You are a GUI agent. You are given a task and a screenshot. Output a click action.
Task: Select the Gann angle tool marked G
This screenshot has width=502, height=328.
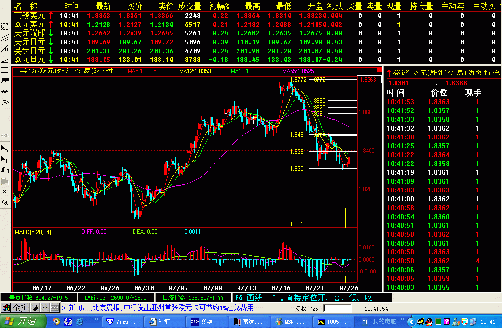pos(5,49)
